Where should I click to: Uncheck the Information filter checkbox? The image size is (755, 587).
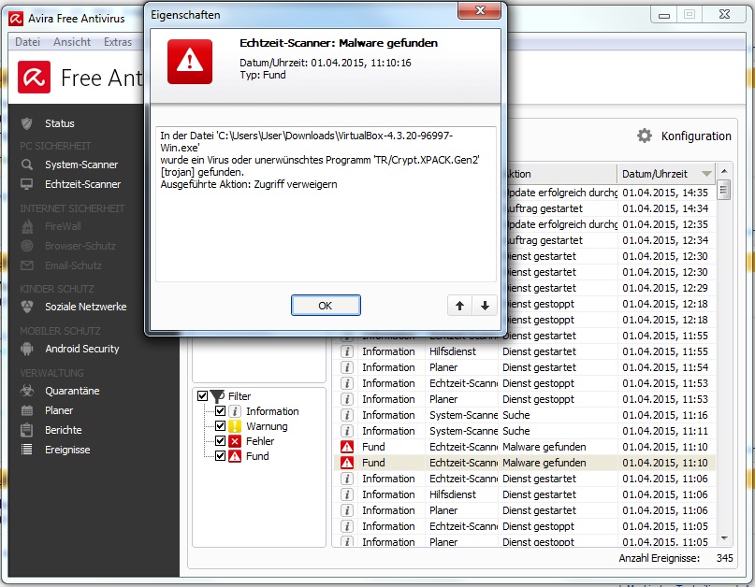pyautogui.click(x=220, y=411)
